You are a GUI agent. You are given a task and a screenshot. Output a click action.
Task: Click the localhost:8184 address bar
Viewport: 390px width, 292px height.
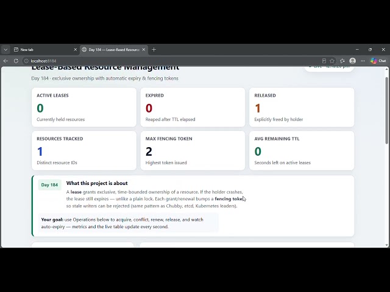point(172,61)
